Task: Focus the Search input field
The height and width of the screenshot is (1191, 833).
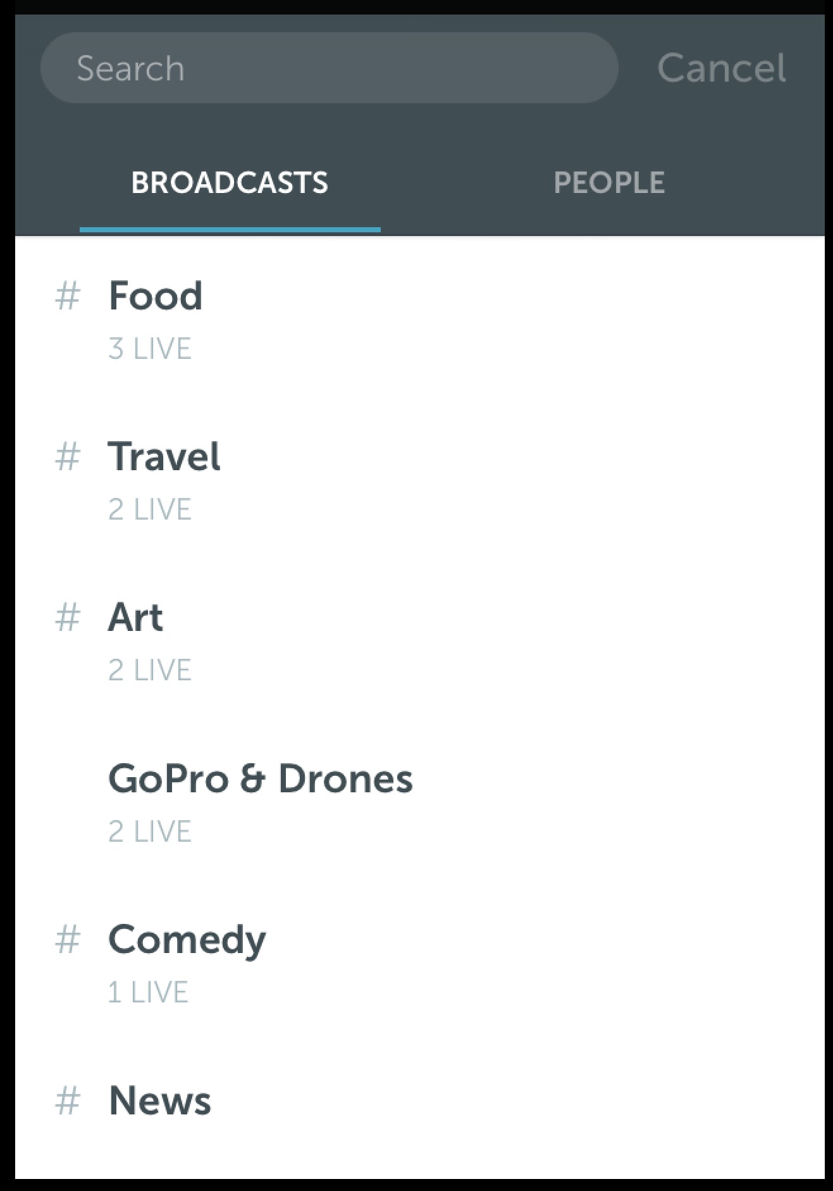Action: point(329,68)
